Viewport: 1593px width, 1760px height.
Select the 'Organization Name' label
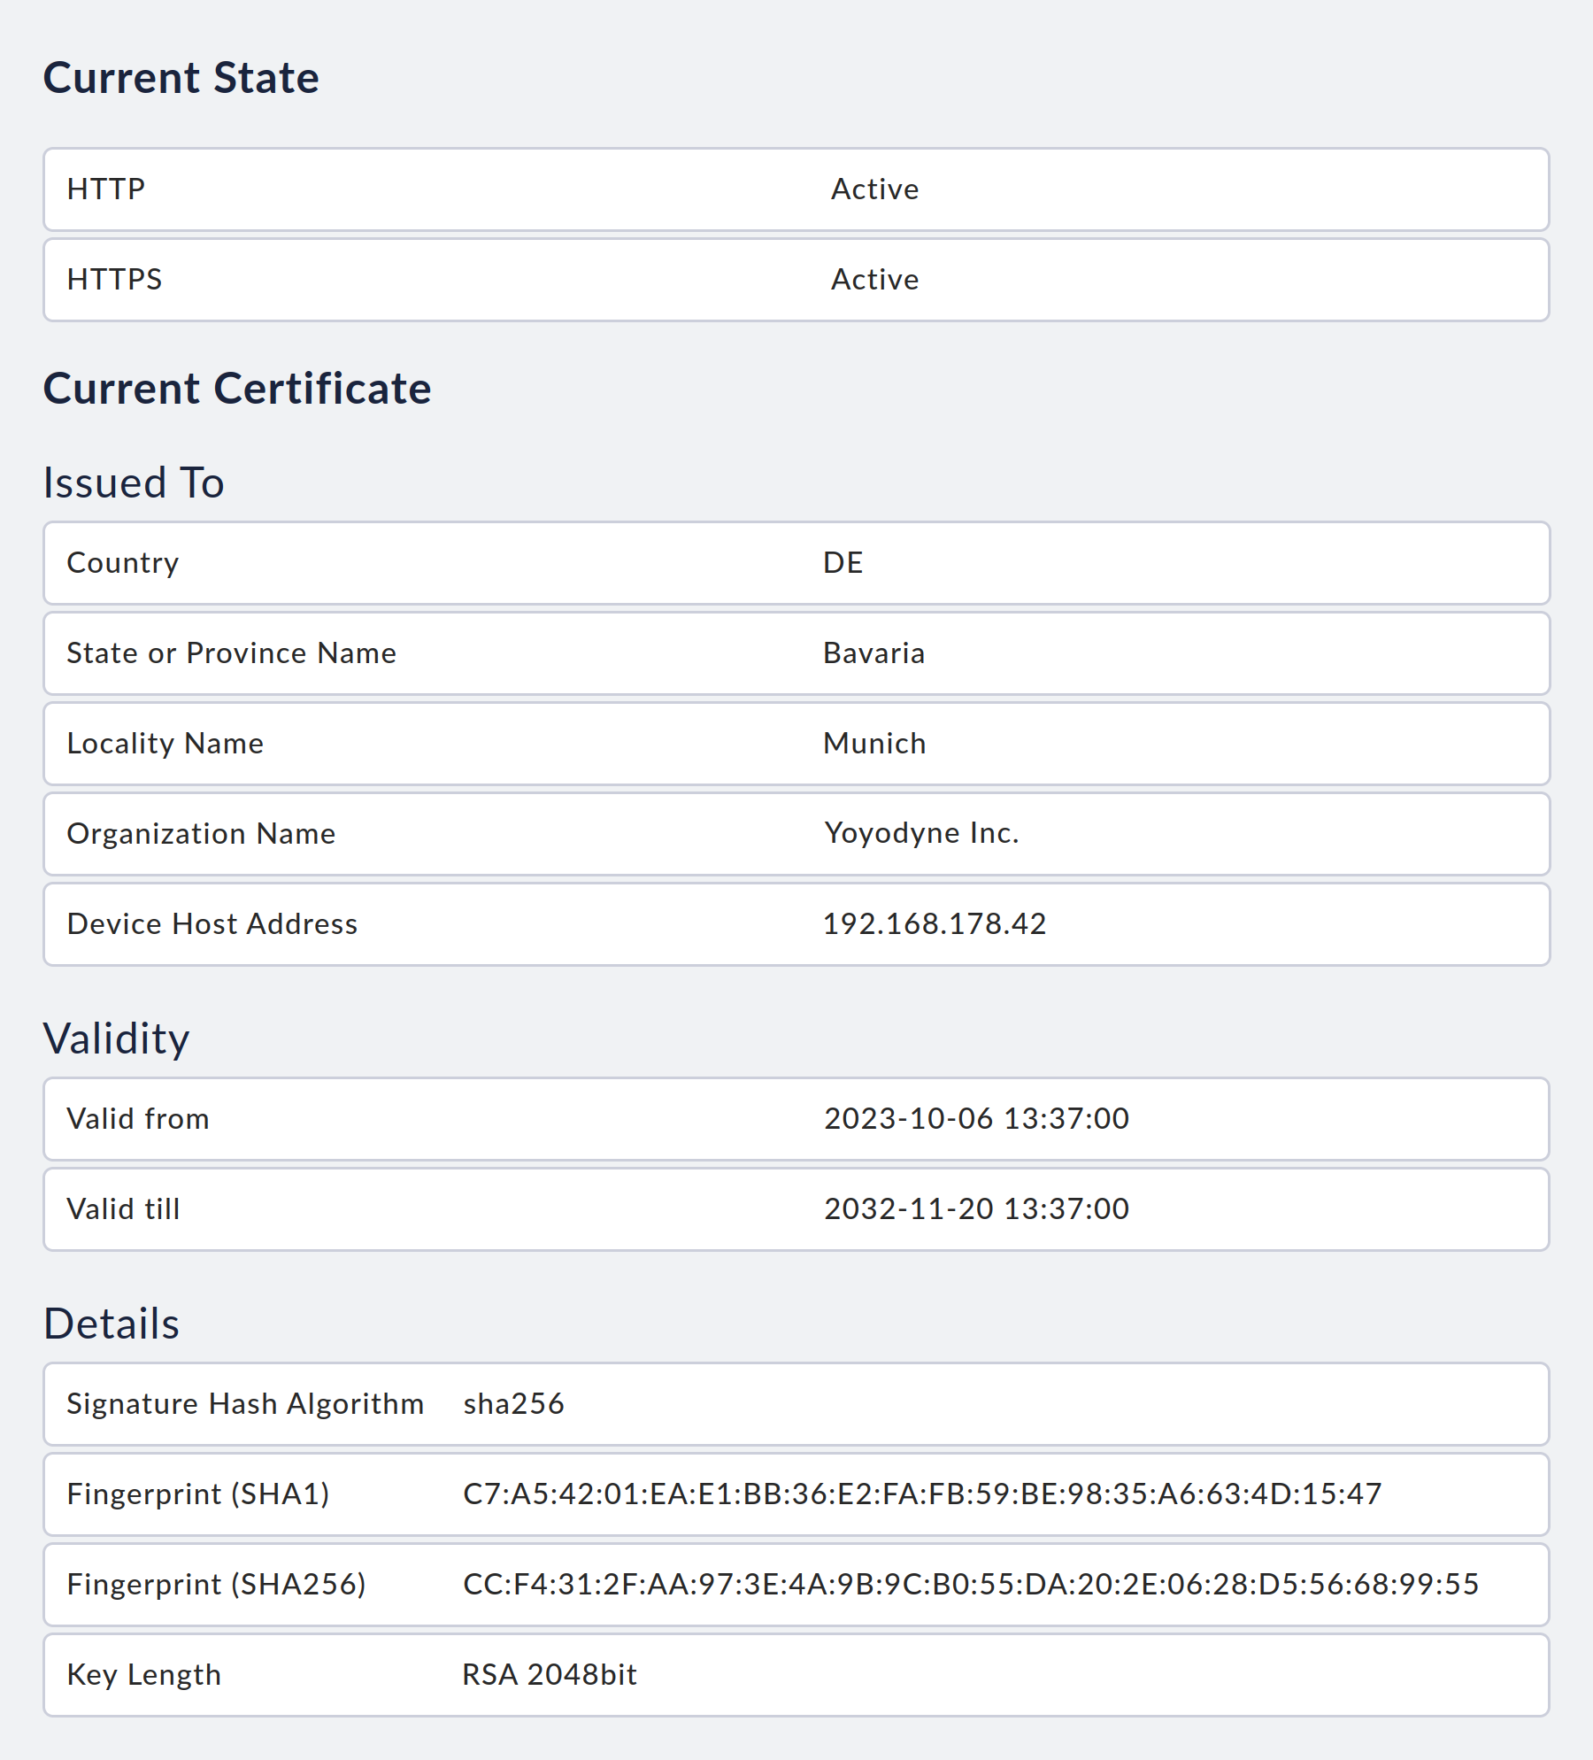tap(202, 834)
